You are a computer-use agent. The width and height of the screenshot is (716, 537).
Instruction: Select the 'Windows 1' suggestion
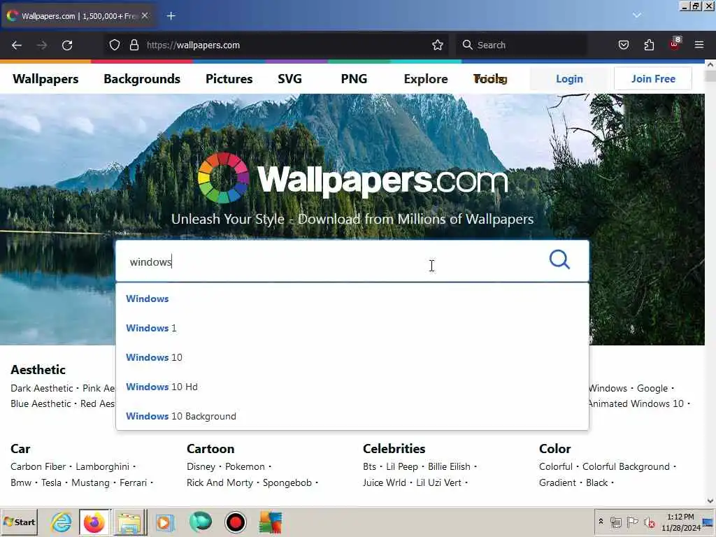(x=352, y=328)
